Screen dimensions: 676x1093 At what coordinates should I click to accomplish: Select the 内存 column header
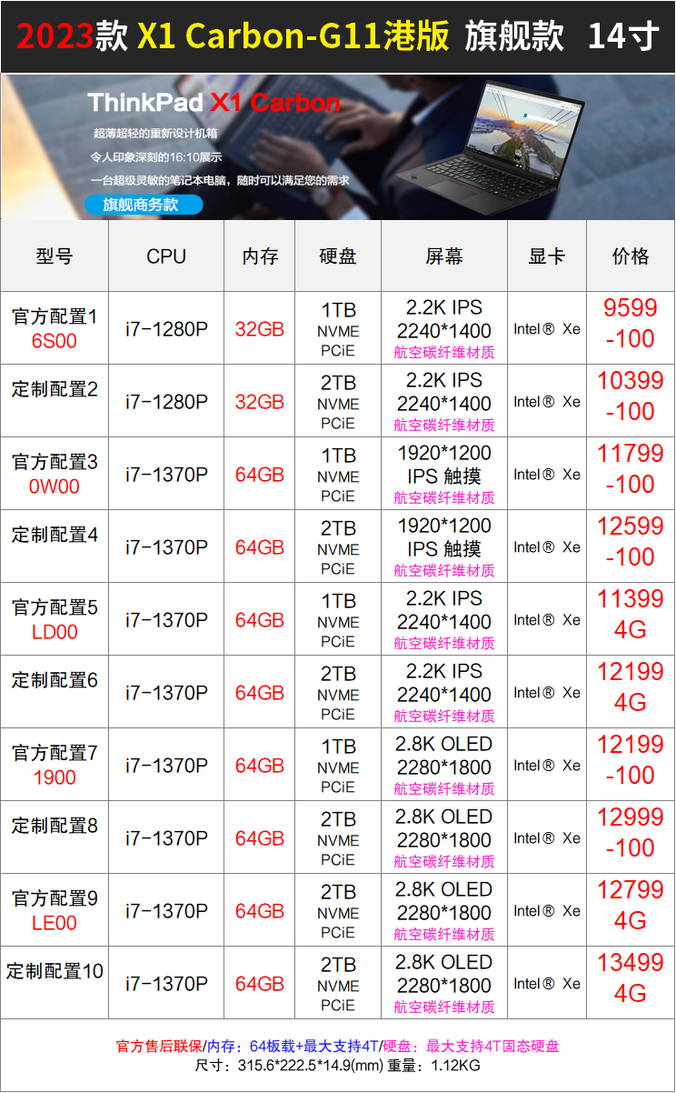tap(260, 256)
